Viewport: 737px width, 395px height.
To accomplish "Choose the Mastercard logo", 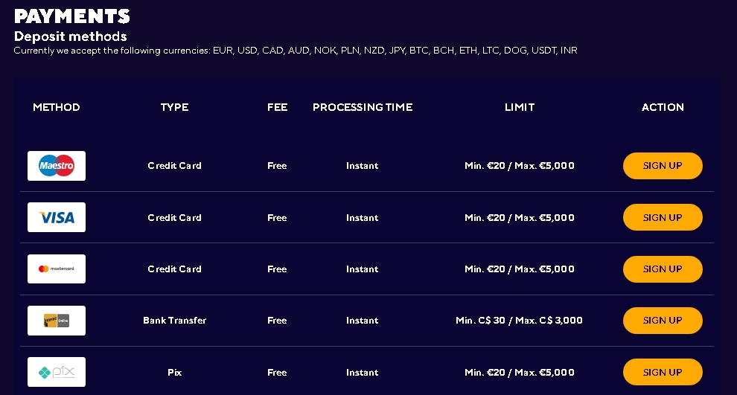I will click(x=57, y=269).
